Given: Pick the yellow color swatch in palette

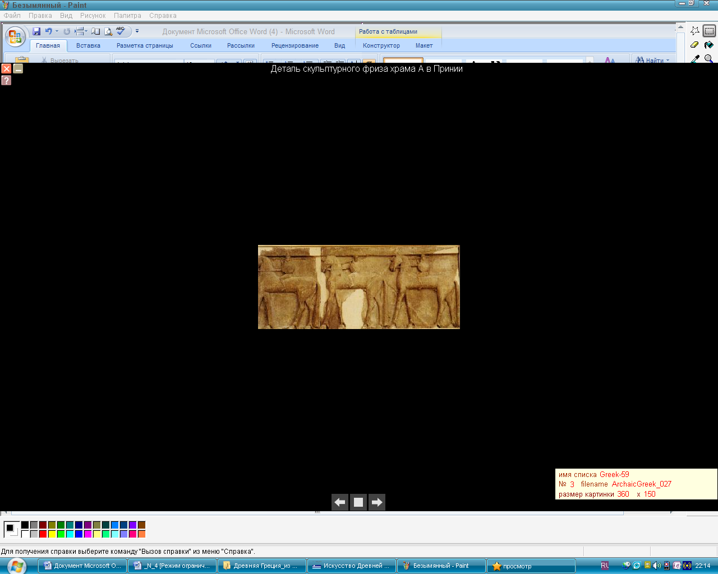Looking at the screenshot, I should point(52,534).
